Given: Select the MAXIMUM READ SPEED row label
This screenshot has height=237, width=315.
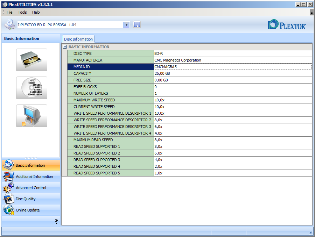Looking at the screenshot, I should (111, 140).
